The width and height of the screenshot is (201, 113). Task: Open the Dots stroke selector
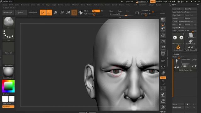tap(8, 35)
